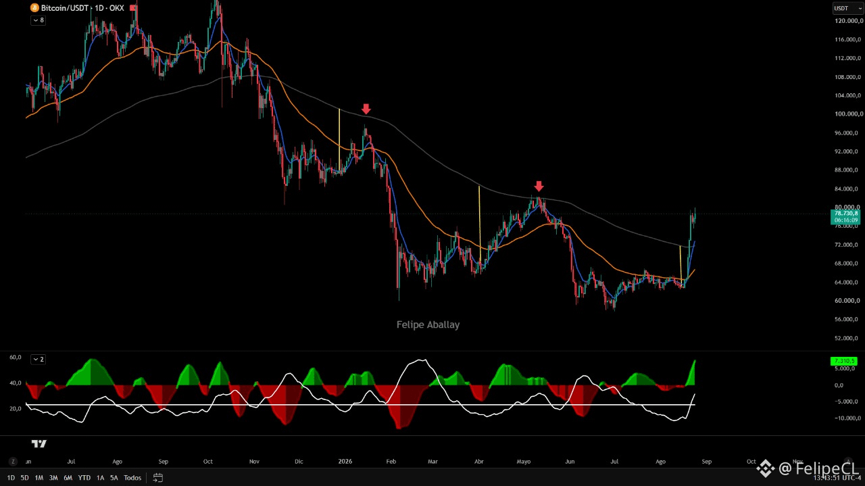
Task: Click the Sep label after Ago on time axis
Action: pyautogui.click(x=706, y=462)
